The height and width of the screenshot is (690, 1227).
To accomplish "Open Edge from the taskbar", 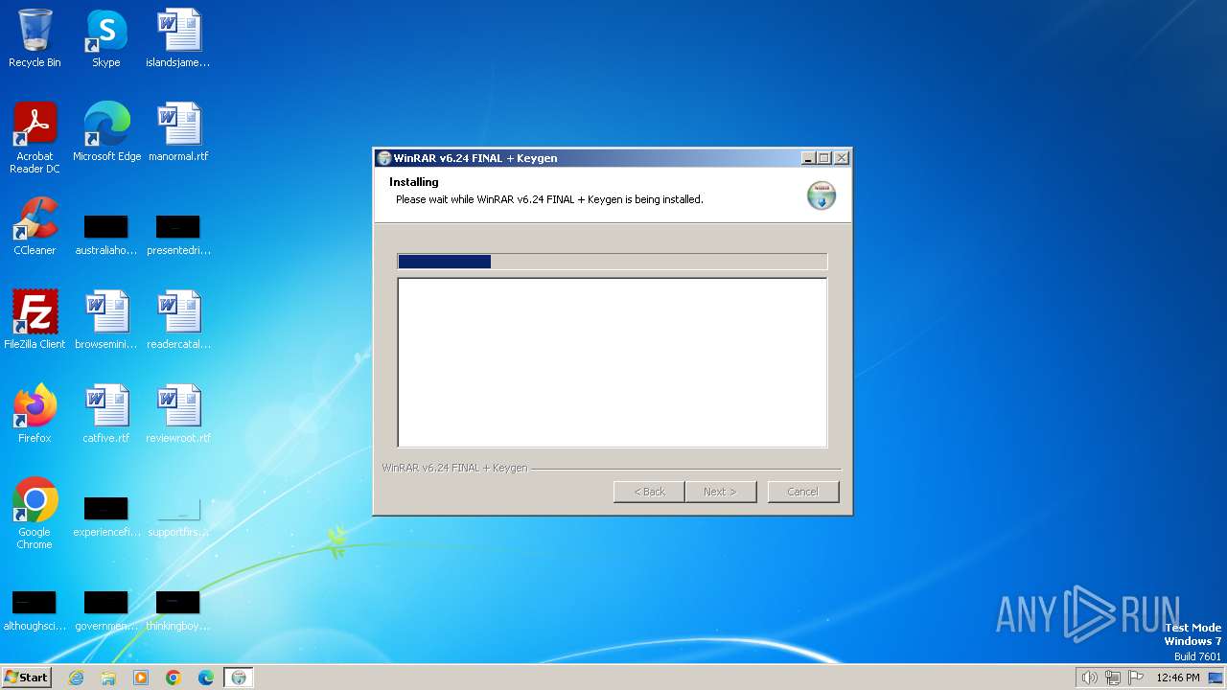I will coord(206,678).
